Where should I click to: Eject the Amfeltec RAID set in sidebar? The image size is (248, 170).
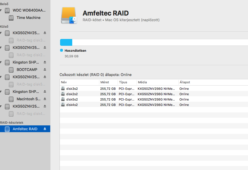pos(45,129)
